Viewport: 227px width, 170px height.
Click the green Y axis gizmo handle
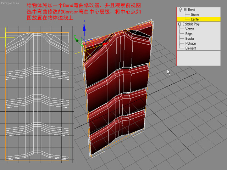coord(77,40)
